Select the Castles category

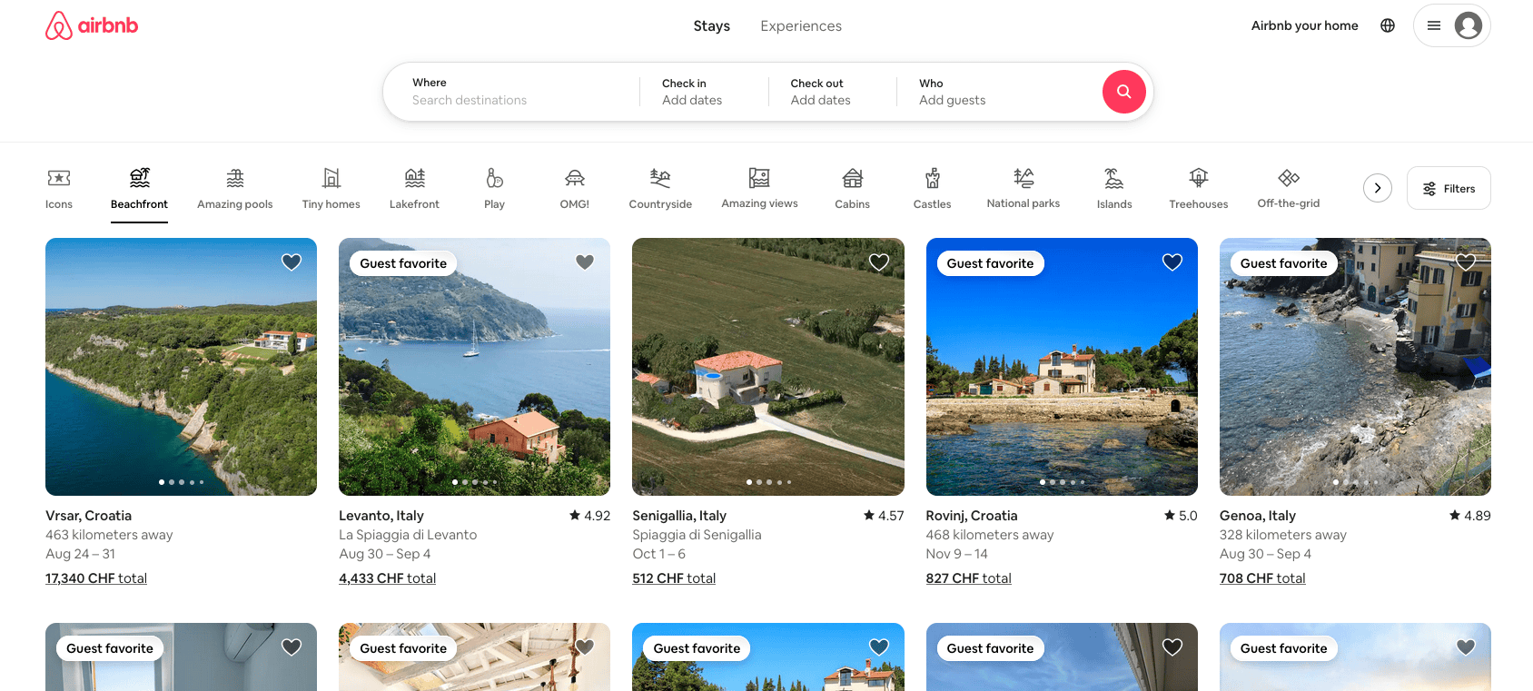[933, 189]
